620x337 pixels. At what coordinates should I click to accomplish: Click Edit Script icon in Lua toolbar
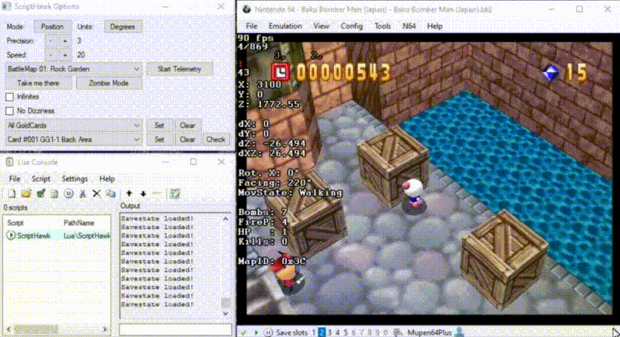click(x=83, y=194)
